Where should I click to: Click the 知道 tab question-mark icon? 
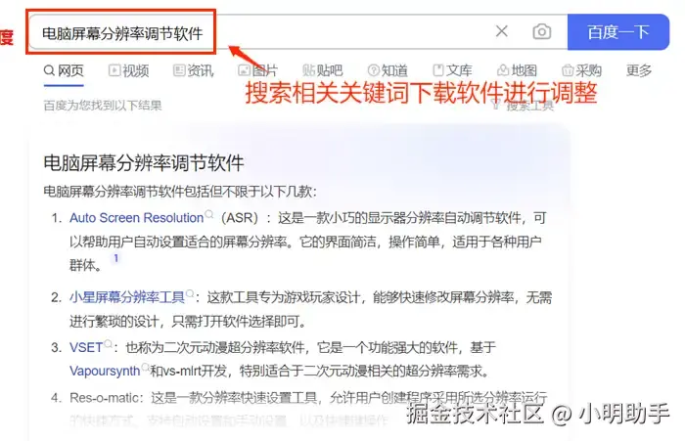pyautogui.click(x=373, y=69)
